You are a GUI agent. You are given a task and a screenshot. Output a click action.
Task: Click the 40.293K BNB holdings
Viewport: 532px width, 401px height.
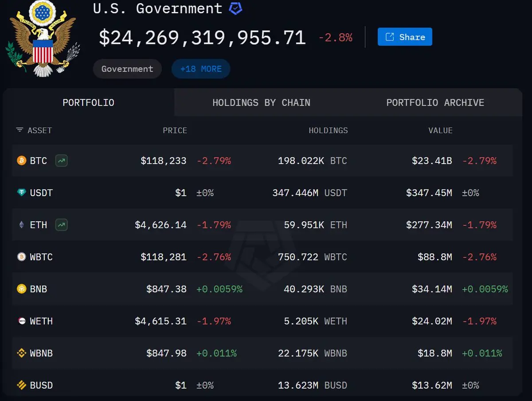pyautogui.click(x=316, y=289)
